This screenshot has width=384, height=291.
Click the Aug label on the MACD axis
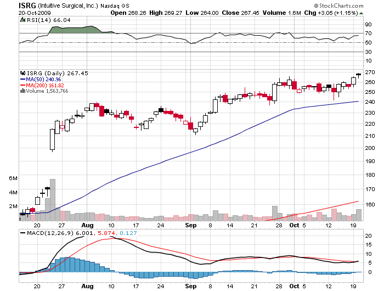(x=87, y=286)
